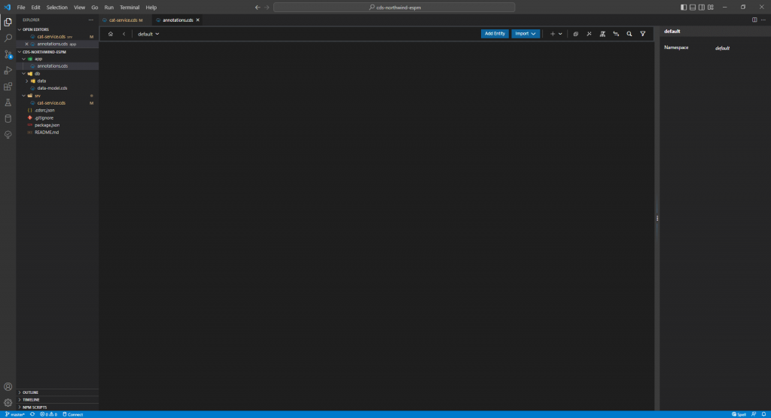Click the swap arrows icon in modeler toolbar

tap(616, 34)
